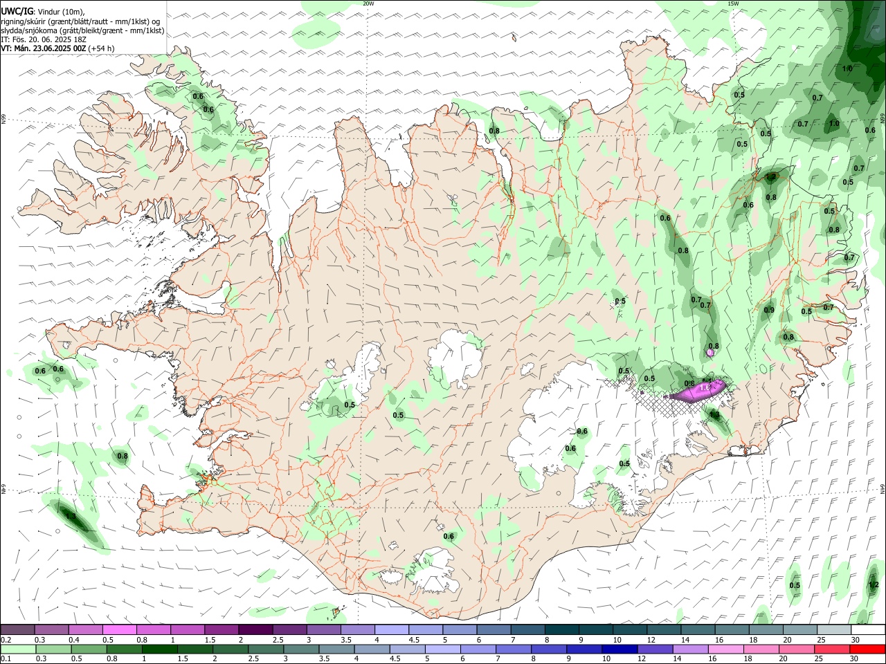Select the green 0.5 rain legend swatch
This screenshot has width=886, height=664.
click(88, 649)
